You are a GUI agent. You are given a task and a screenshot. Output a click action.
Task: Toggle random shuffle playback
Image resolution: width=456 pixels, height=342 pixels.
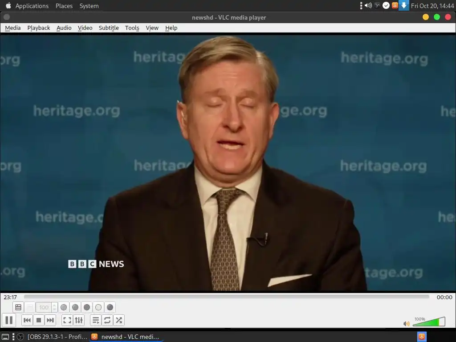[x=118, y=320]
